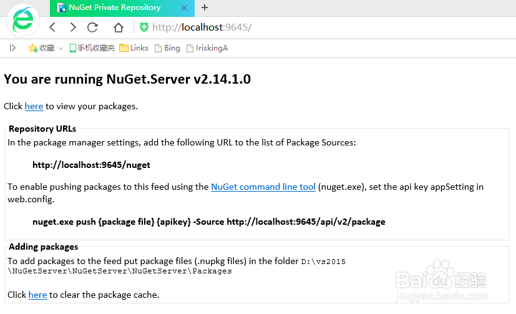
Task: Open the home page icon
Action: (119, 27)
